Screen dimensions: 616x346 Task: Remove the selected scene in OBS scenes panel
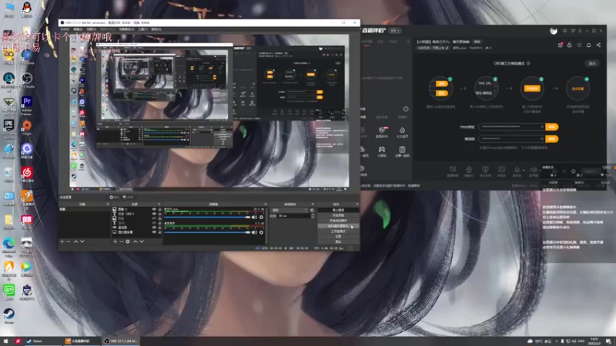(x=69, y=241)
